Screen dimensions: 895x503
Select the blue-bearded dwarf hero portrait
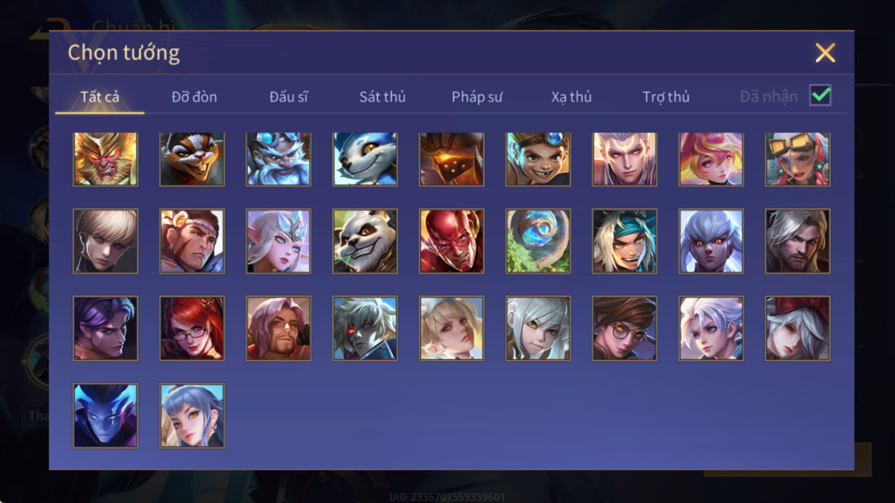pos(278,159)
